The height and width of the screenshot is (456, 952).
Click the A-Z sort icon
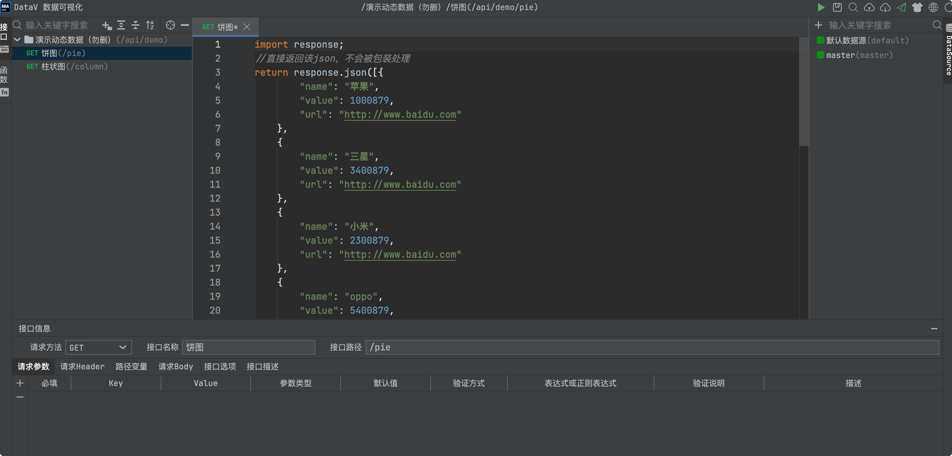(150, 25)
